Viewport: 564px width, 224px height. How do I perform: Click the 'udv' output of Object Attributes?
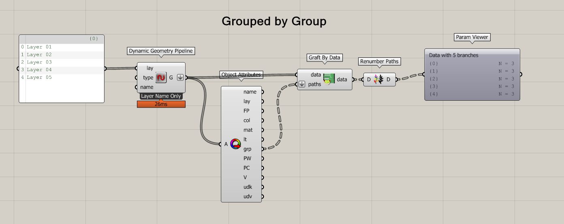(x=248, y=197)
